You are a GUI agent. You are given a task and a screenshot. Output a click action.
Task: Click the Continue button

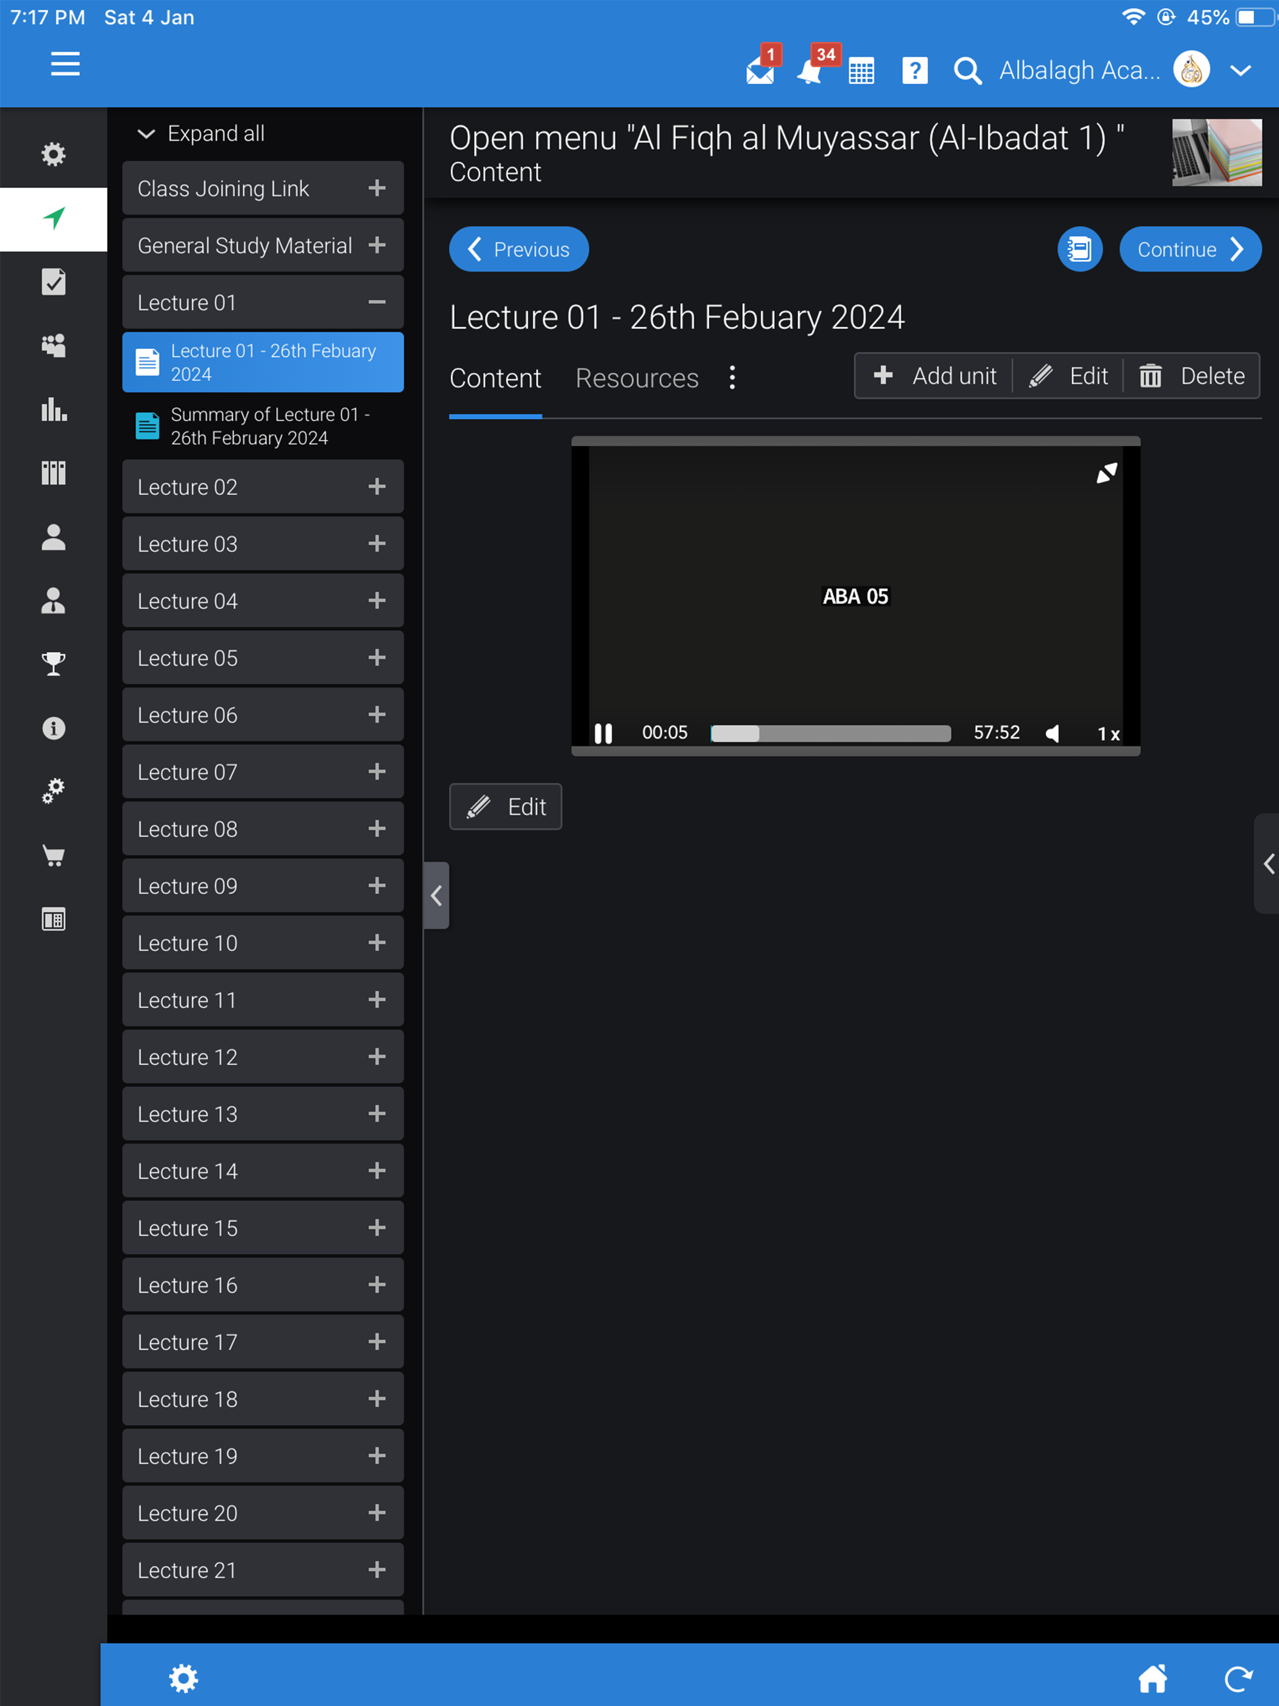pos(1190,249)
